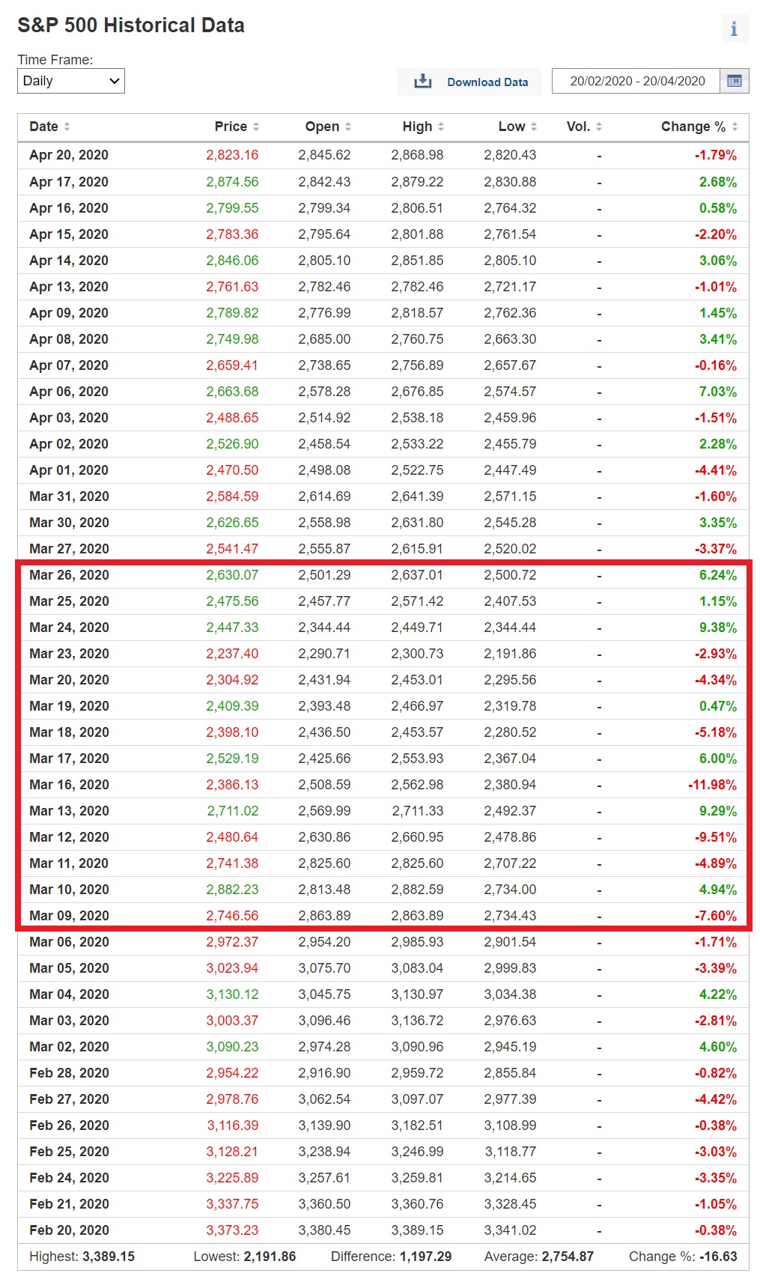Image resolution: width=760 pixels, height=1285 pixels.
Task: Select the high value 2,782.46
Action: [x=417, y=287]
